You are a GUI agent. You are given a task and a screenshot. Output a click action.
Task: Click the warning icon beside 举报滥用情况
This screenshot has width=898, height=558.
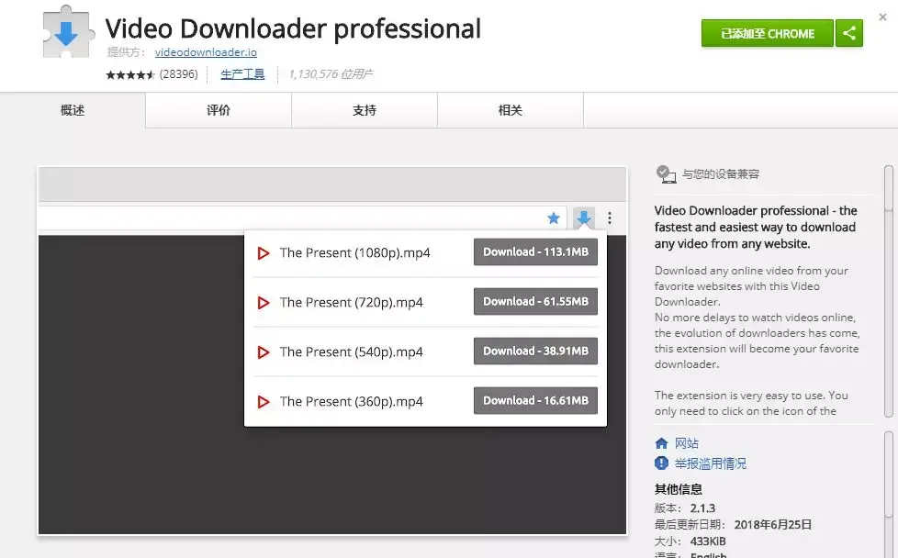pyautogui.click(x=661, y=463)
